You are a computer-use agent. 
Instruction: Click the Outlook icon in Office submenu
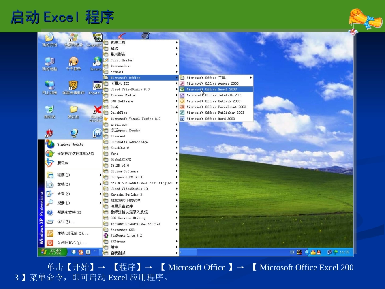[x=182, y=101]
